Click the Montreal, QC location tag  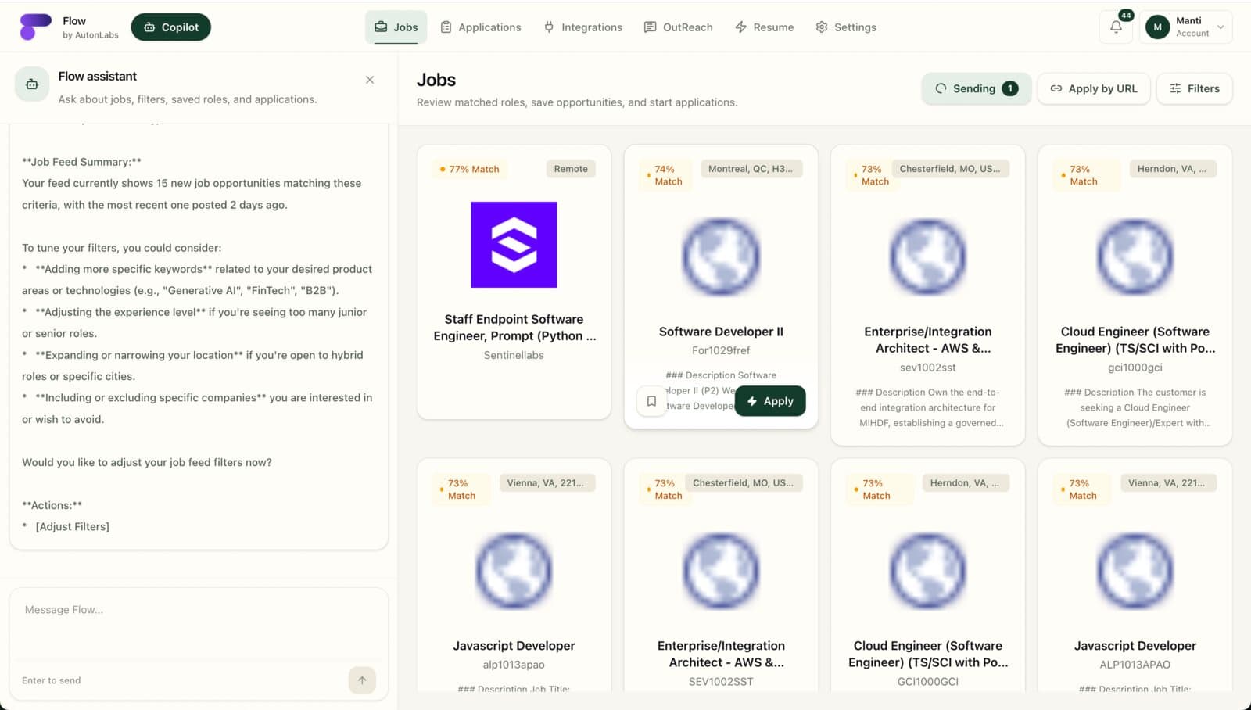pos(751,169)
